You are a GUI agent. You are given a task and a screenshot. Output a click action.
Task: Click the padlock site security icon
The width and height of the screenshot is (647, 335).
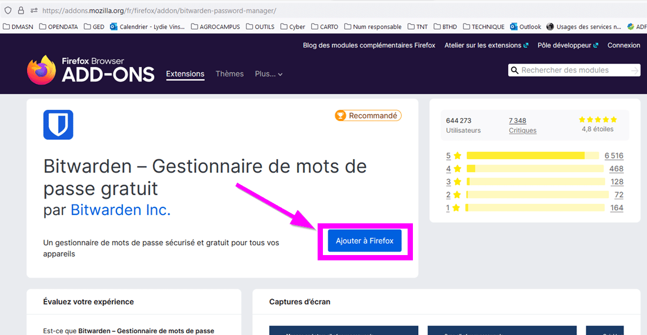click(21, 11)
